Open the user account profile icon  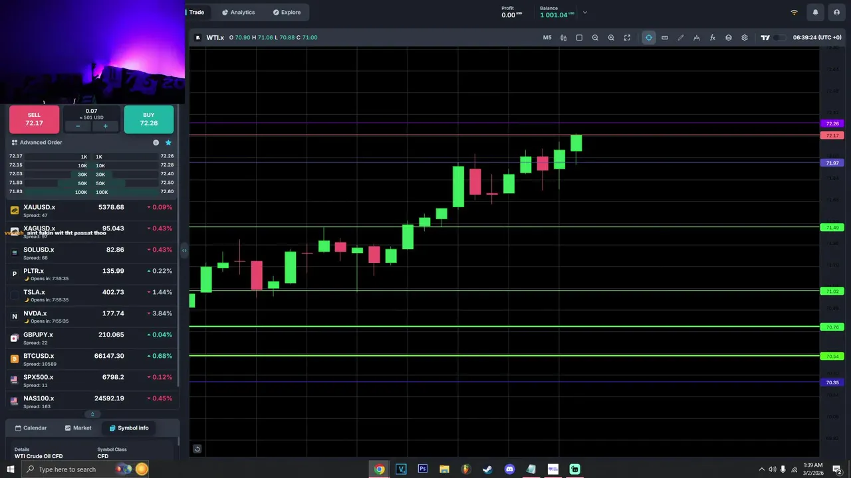click(836, 12)
